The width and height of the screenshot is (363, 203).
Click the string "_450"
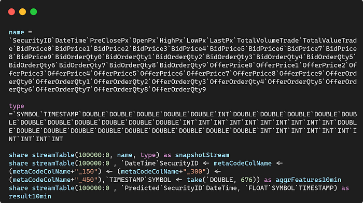pyautogui.click(x=86, y=180)
